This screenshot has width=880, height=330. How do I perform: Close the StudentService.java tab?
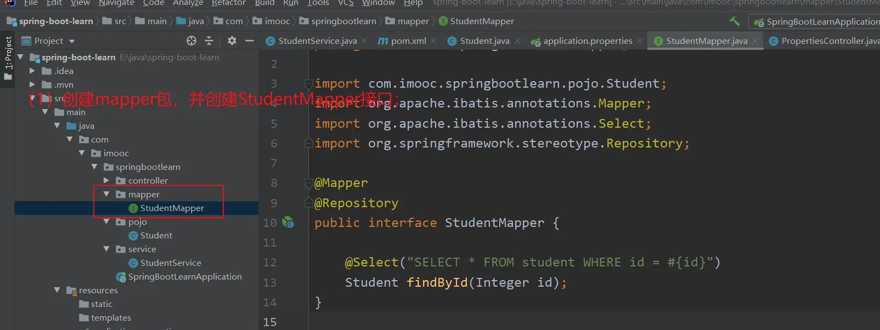365,41
